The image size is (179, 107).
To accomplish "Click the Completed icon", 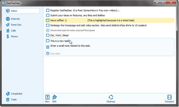I will [8, 94].
